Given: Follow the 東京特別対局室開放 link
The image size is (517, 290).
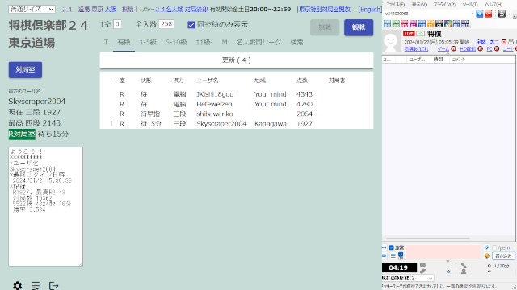Looking at the screenshot, I should coord(325,9).
